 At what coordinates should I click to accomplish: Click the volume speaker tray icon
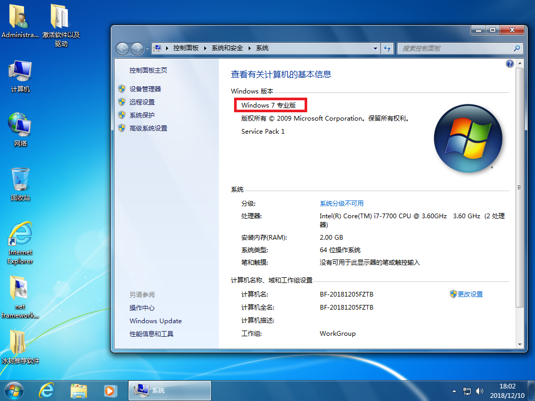click(x=480, y=391)
